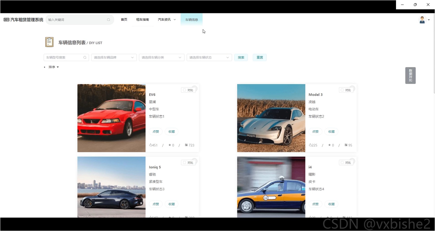435x231 pixels.
Task: Expand the 排序 sort dropdown
Action: pos(54,67)
